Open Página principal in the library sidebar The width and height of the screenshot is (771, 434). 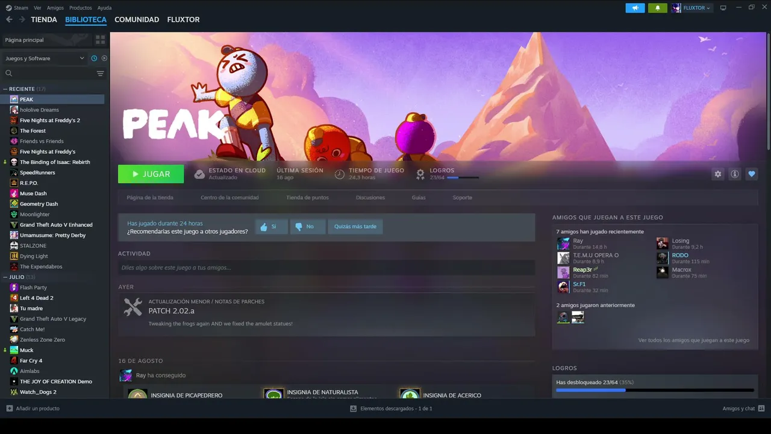(x=46, y=40)
